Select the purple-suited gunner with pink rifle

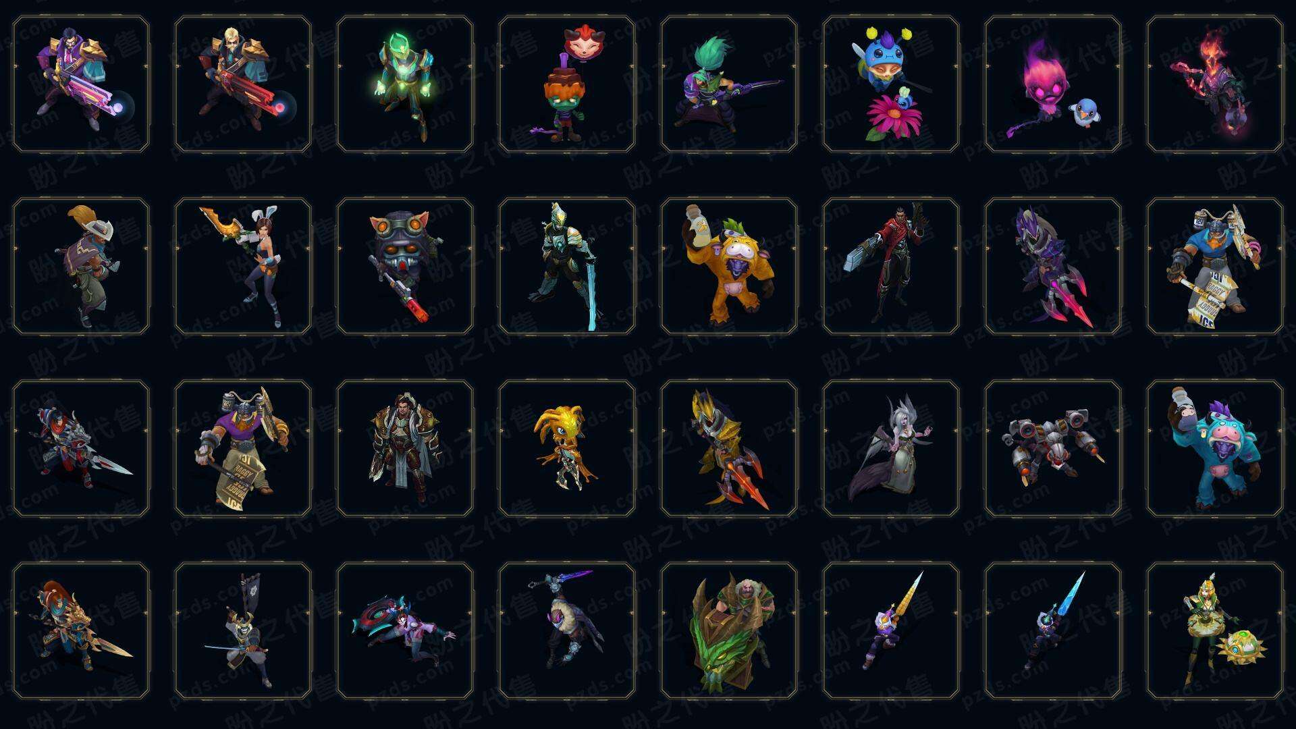(x=81, y=84)
